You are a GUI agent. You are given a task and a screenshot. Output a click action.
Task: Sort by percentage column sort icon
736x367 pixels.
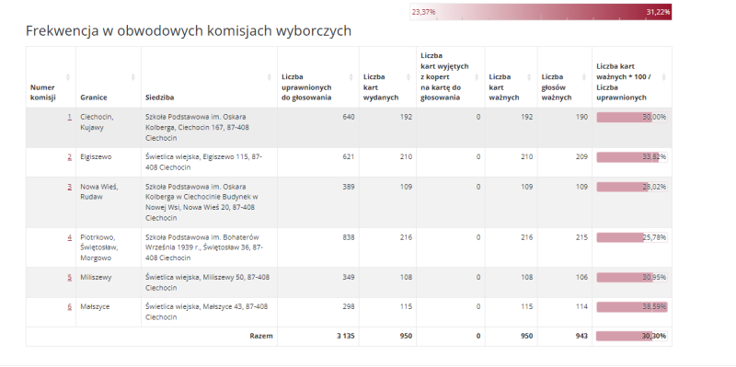pos(663,77)
